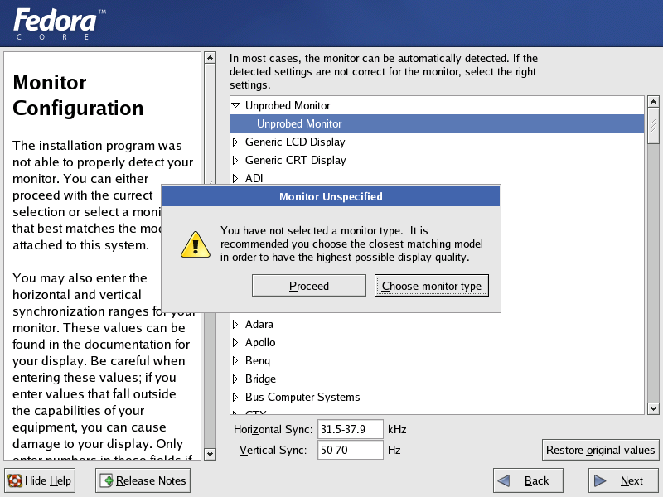Click the document icon on Release Notes
Image resolution: width=663 pixels, height=497 pixels.
(107, 480)
